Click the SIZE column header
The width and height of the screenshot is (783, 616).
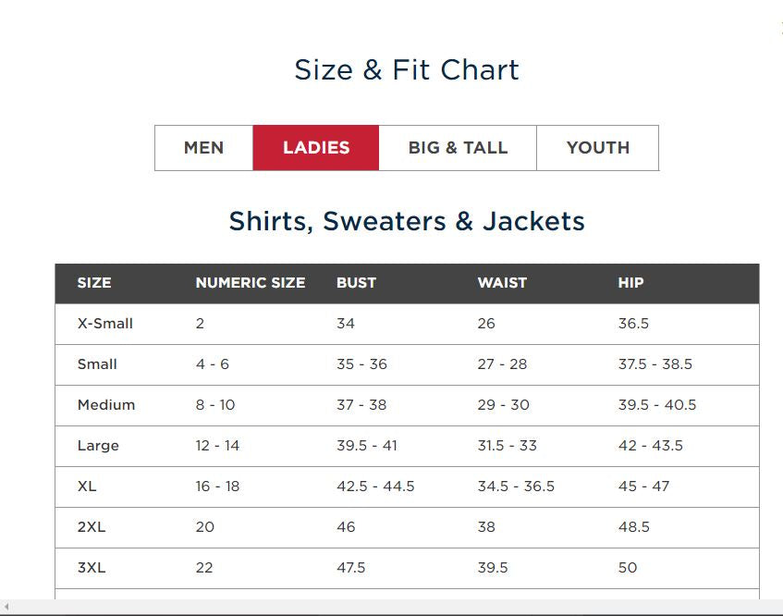tap(94, 283)
